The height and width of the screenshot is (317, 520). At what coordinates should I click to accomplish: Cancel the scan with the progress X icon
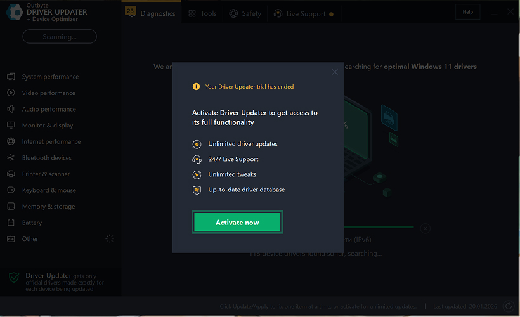(x=425, y=228)
